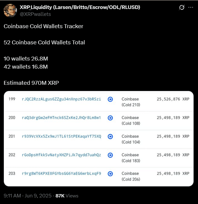Click the Coinbase logo in row 200
This screenshot has height=204, width=198.
click(x=110, y=118)
